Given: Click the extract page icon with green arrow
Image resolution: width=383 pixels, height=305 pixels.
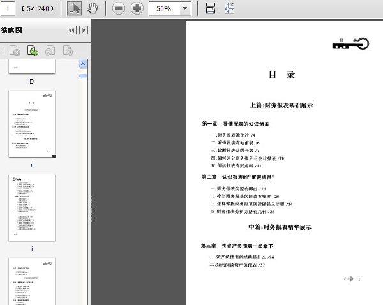Looking at the screenshot, I should pos(33,50).
